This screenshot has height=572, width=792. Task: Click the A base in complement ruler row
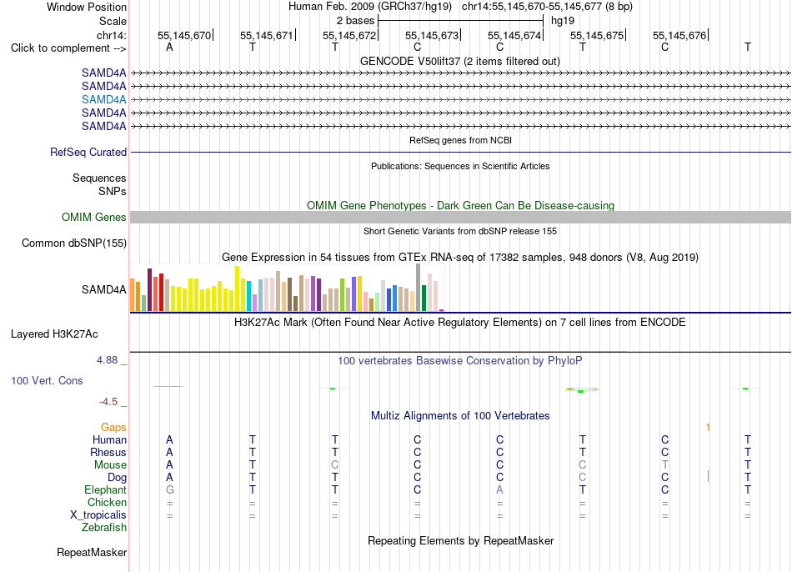click(169, 47)
